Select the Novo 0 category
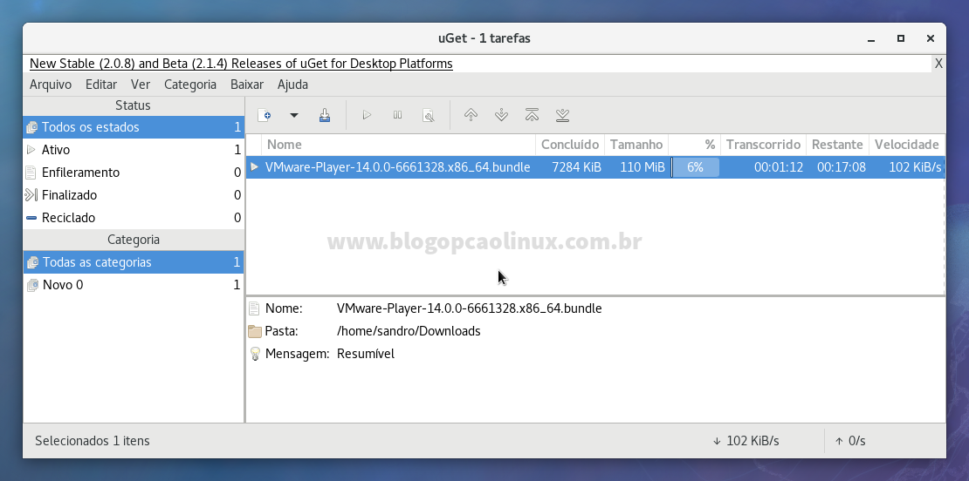Image resolution: width=969 pixels, height=481 pixels. click(134, 285)
